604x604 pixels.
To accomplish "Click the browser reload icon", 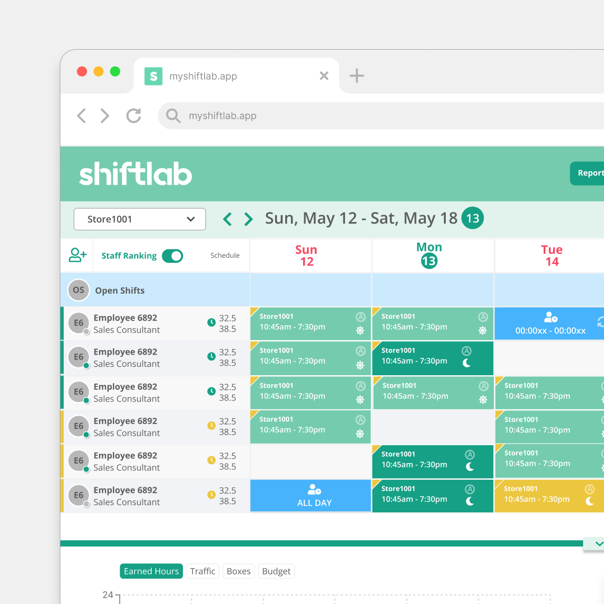I will 134,116.
